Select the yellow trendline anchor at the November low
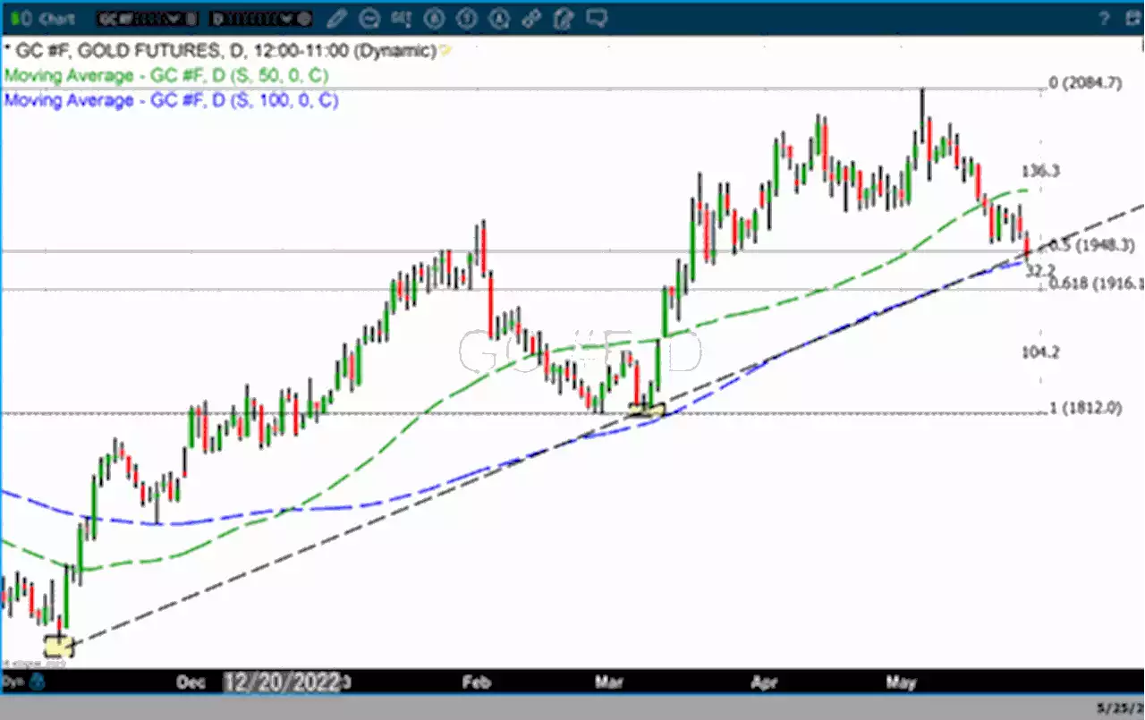Image resolution: width=1145 pixels, height=720 pixels. pyautogui.click(x=59, y=645)
